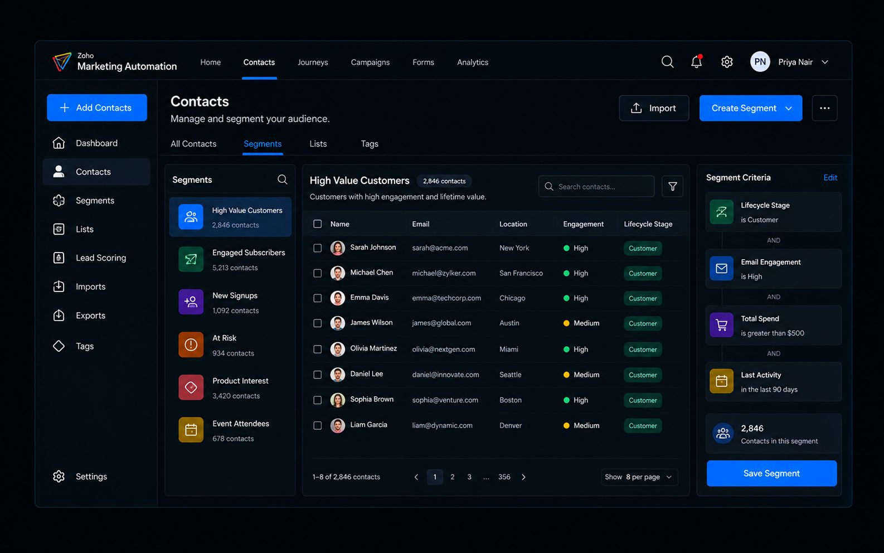This screenshot has height=553, width=884.
Task: Go to previous page arrow
Action: coord(416,477)
